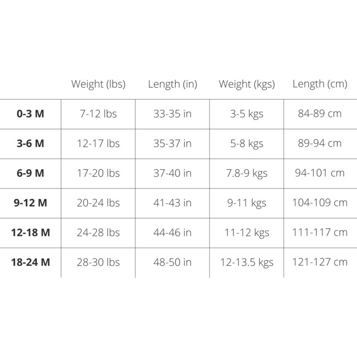357x357 pixels.
Task: Click the 7-12 lbs cell
Action: click(x=98, y=114)
